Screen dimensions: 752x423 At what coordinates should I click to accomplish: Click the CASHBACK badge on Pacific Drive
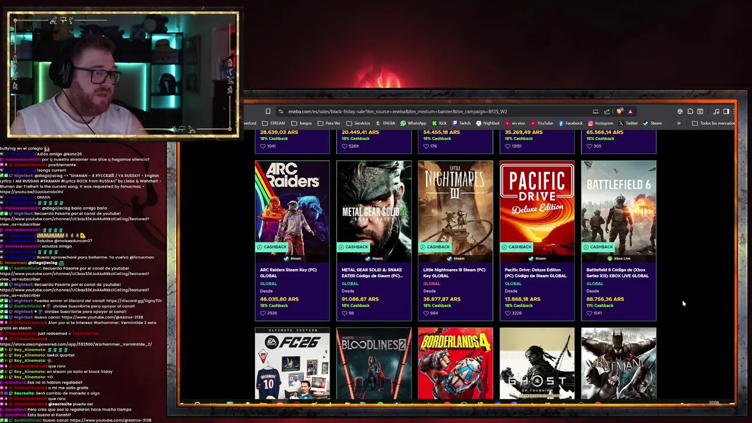point(517,247)
